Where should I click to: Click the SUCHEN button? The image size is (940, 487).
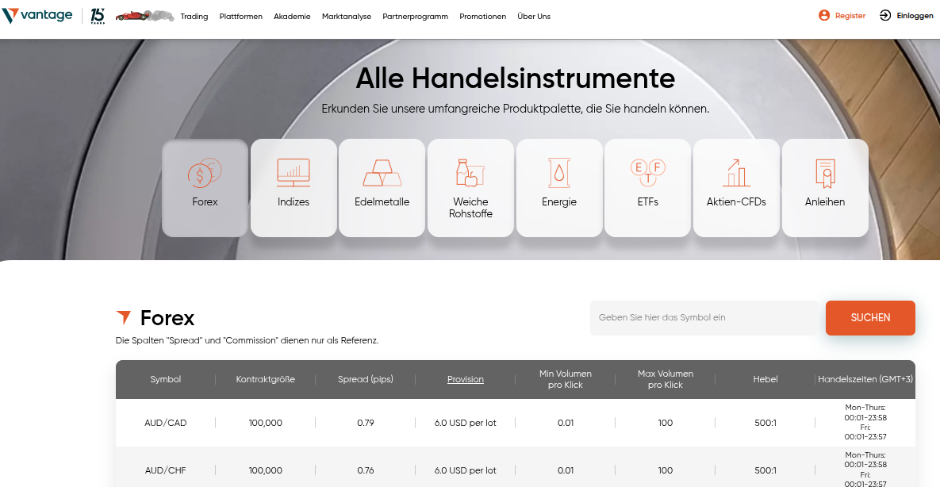[869, 317]
